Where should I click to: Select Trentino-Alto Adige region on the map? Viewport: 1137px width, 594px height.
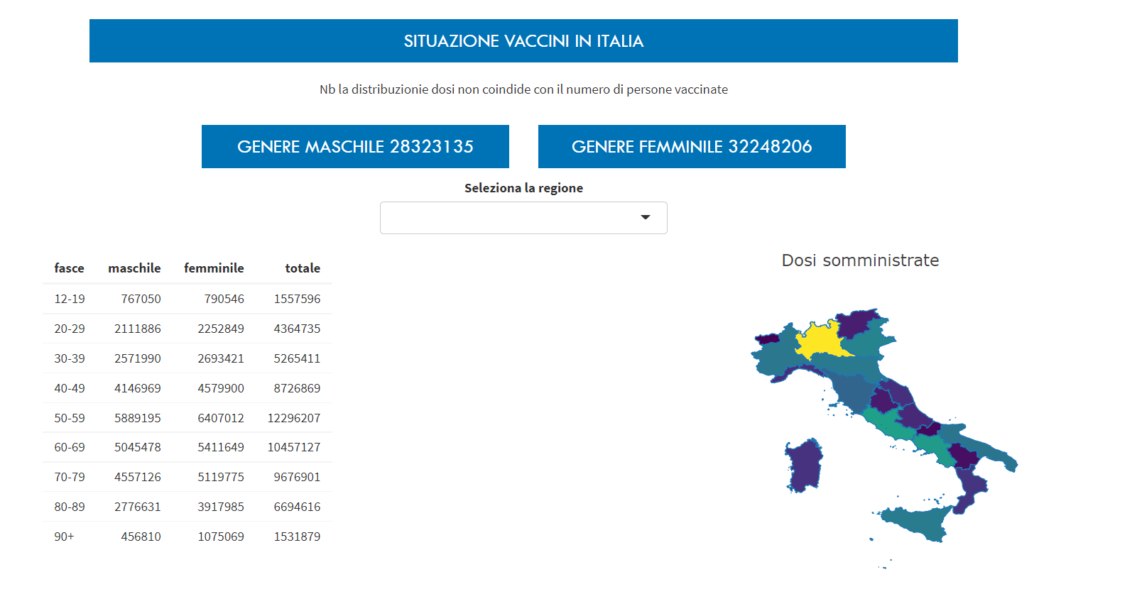coord(856,323)
